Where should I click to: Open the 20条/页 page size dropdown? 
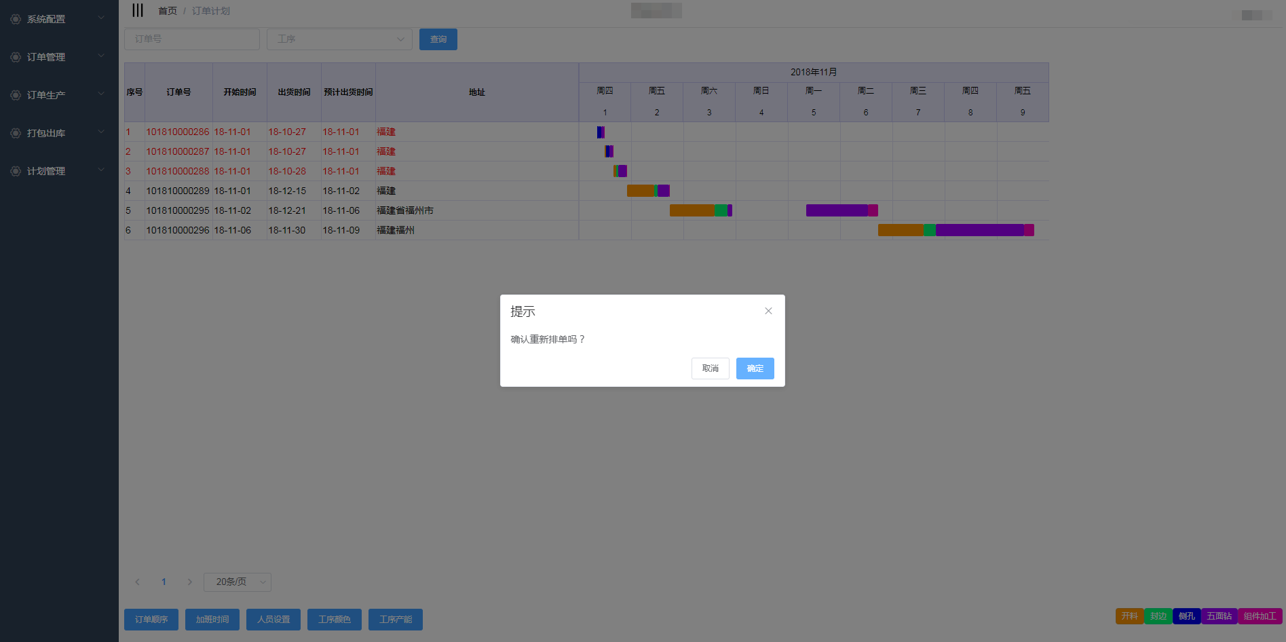tap(238, 582)
